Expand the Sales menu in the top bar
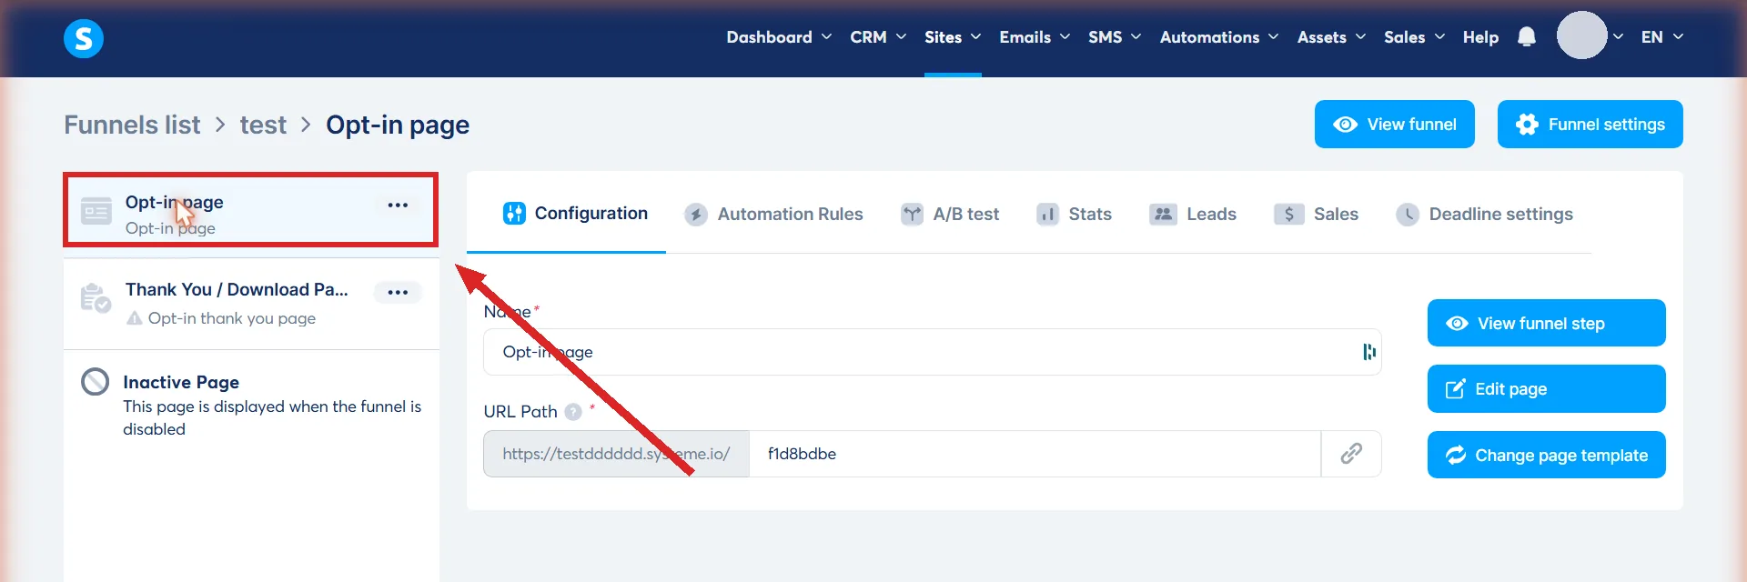This screenshot has width=1747, height=582. click(1414, 37)
